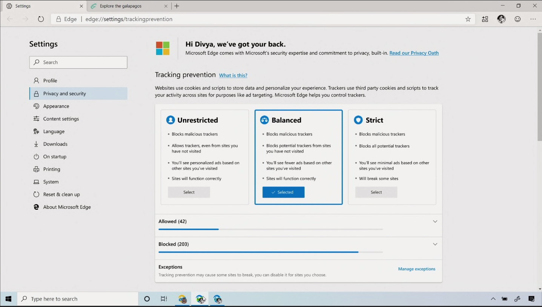Open the Windows Start menu

click(8, 299)
